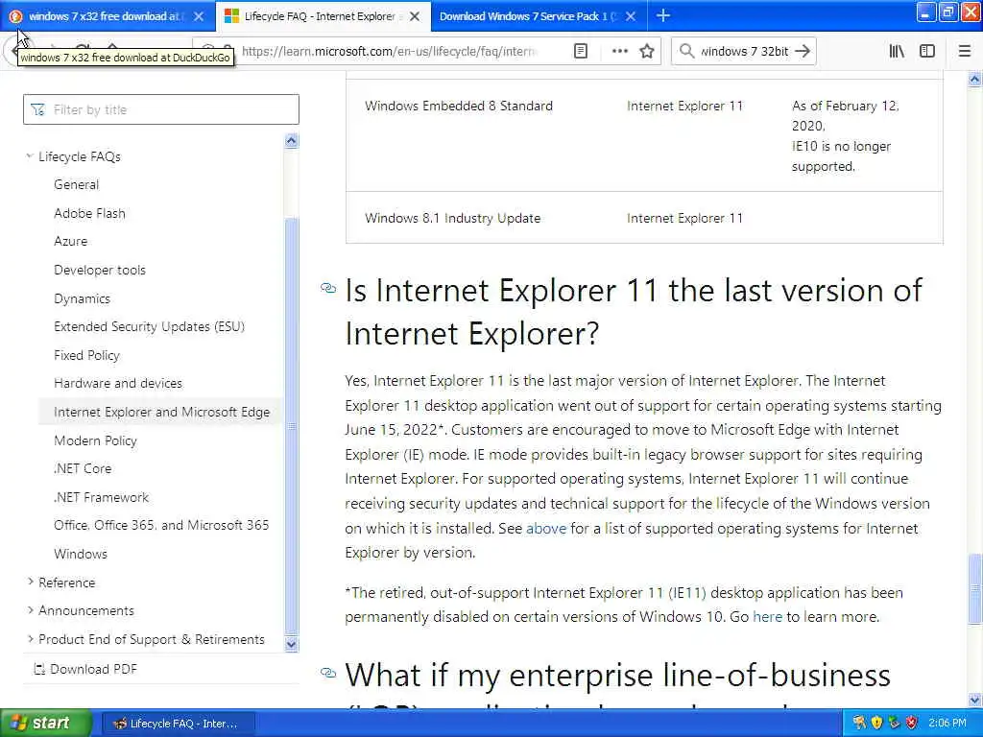Click the Lifecycle FAQ taskbar button
Viewport: 983px width, 737px height.
point(178,724)
